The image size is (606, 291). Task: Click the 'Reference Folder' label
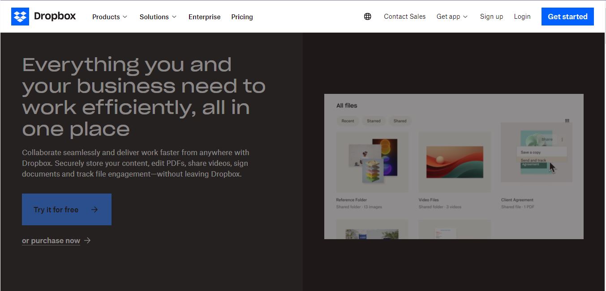352,200
